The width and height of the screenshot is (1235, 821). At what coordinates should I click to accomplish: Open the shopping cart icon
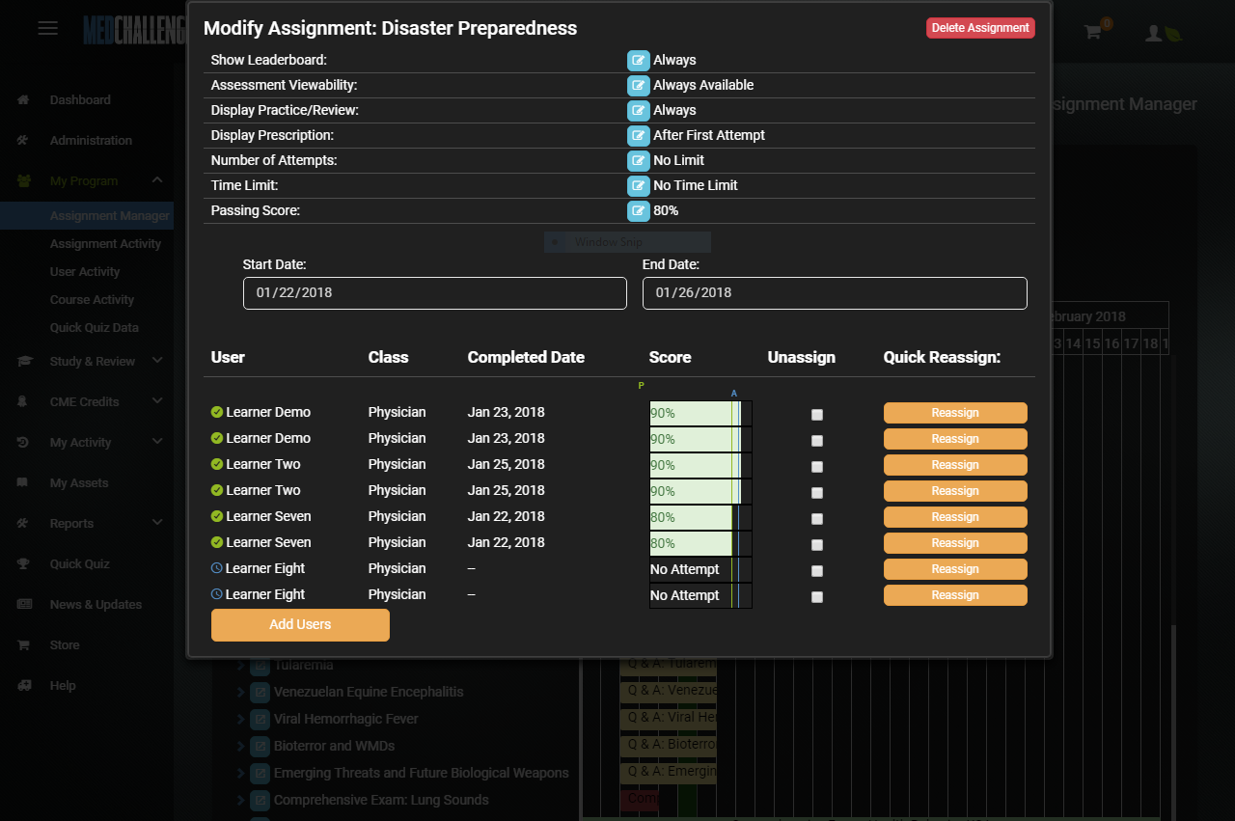(1092, 32)
